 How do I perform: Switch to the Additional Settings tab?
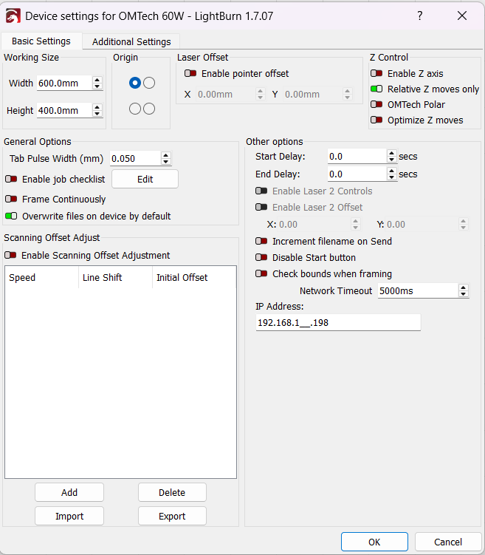pos(131,42)
